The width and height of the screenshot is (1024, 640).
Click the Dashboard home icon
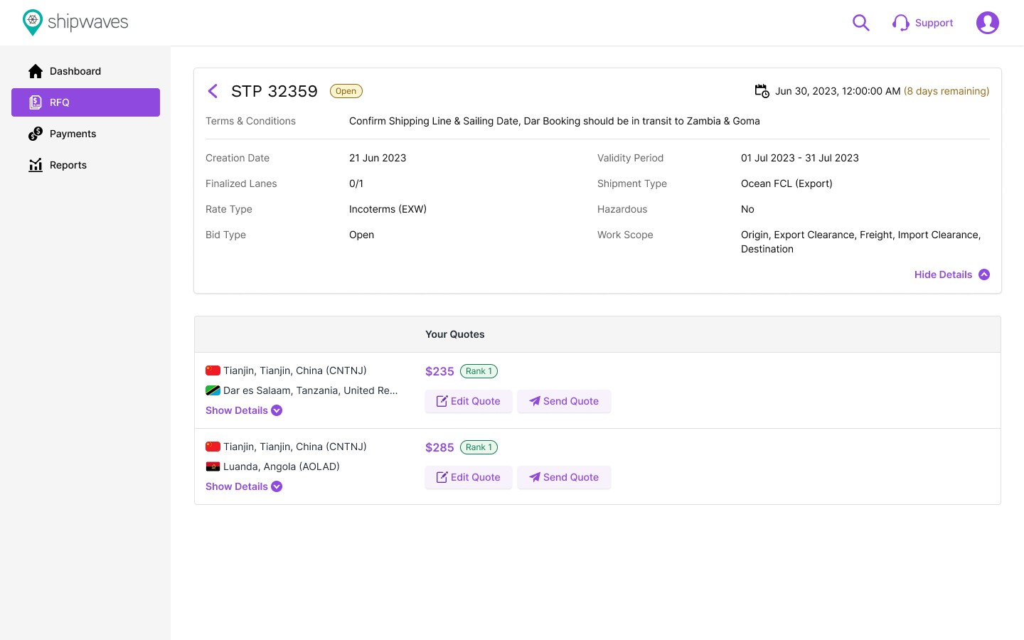(x=36, y=71)
